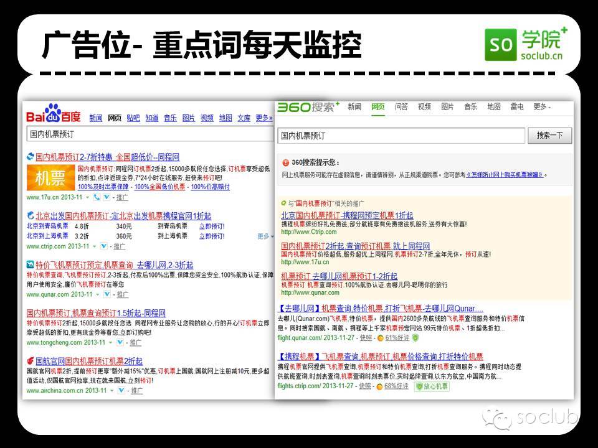This screenshot has width=598, height=448.
Task: Switch to the 图片 tab on Baidu
Action: click(x=188, y=118)
